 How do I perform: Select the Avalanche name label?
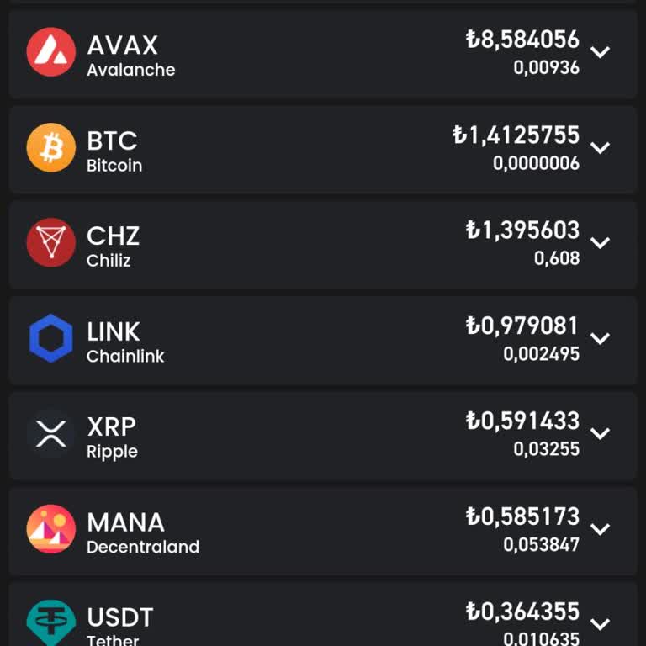pyautogui.click(x=131, y=70)
